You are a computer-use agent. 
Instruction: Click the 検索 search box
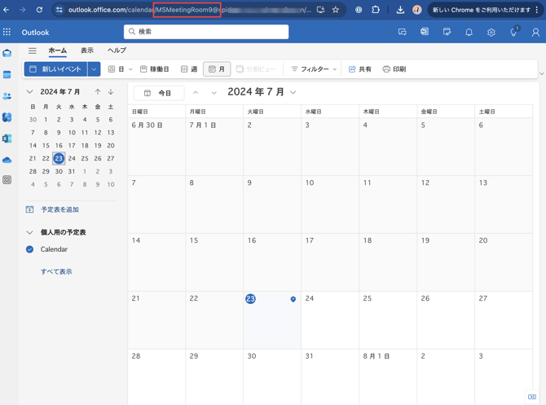click(206, 32)
